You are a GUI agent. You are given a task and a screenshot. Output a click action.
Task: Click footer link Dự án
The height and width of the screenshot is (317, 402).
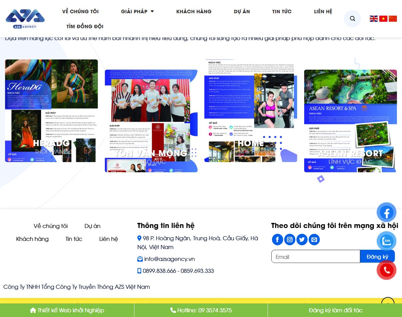tap(93, 226)
